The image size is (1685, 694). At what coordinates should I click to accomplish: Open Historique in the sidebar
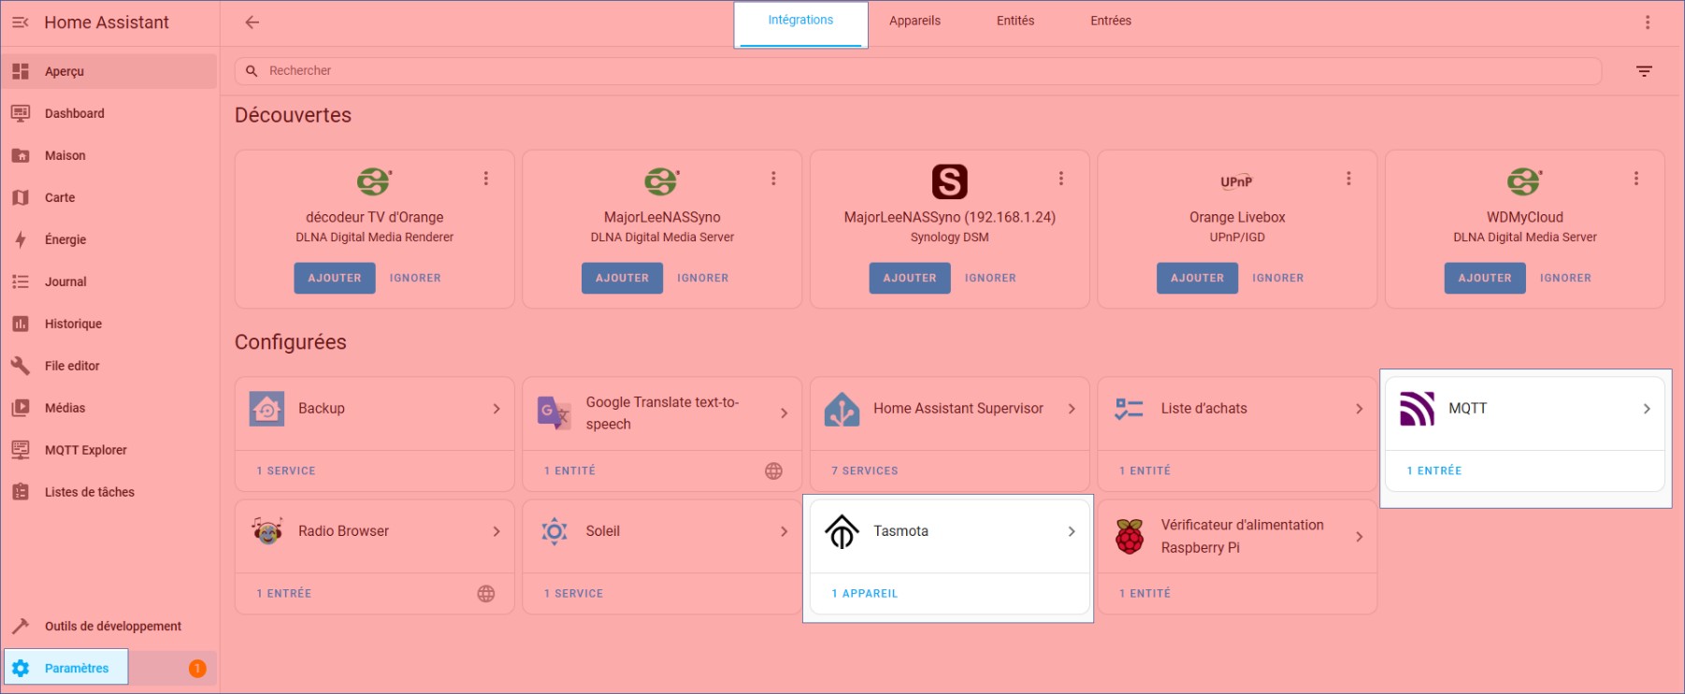coord(110,324)
